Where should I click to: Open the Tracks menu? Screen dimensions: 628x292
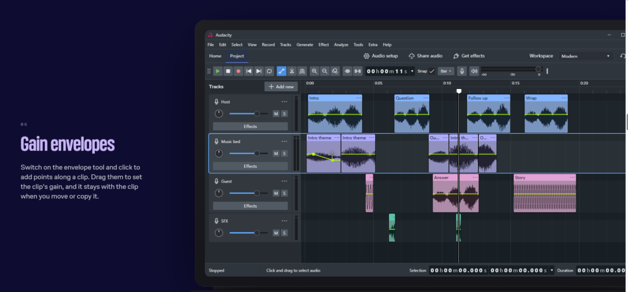[286, 45]
